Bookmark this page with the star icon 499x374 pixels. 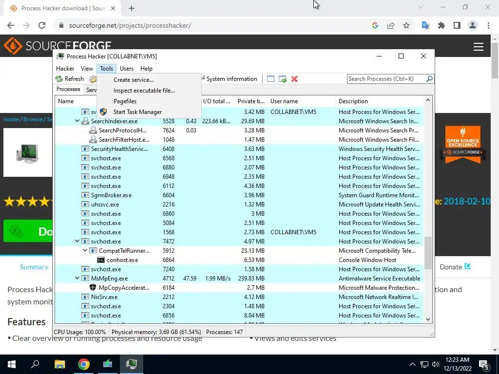point(406,25)
